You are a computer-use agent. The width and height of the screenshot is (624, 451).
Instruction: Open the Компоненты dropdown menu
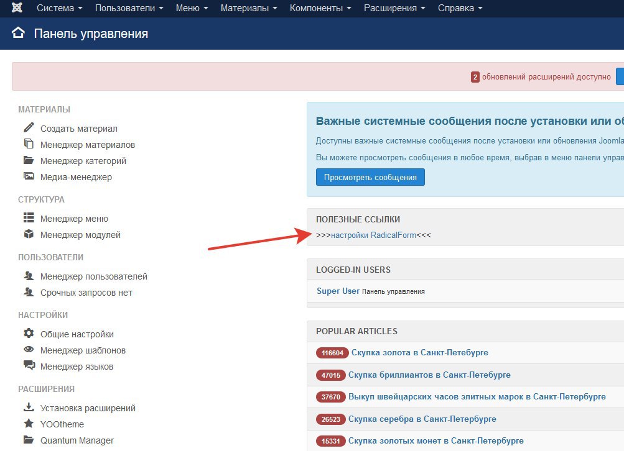click(320, 8)
